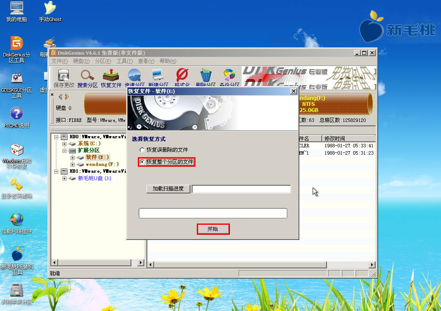Open the 查看(V) menu

point(146,61)
